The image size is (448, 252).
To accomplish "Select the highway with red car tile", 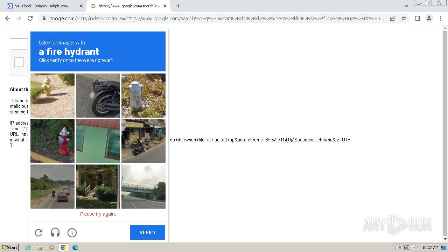I will pos(52,187).
